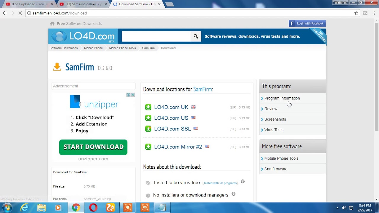The height and width of the screenshot is (213, 379).
Task: Click Free Software Downloads header link
Action: pos(79,24)
